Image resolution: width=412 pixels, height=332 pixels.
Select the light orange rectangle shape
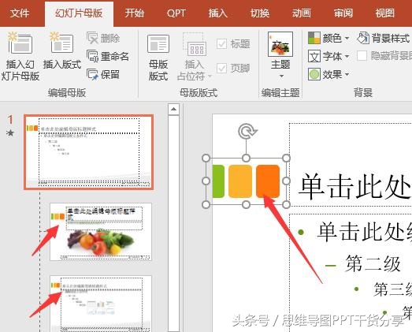240,181
